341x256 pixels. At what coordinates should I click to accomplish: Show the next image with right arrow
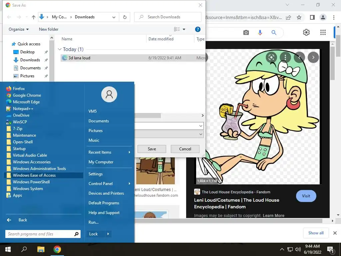point(313,57)
